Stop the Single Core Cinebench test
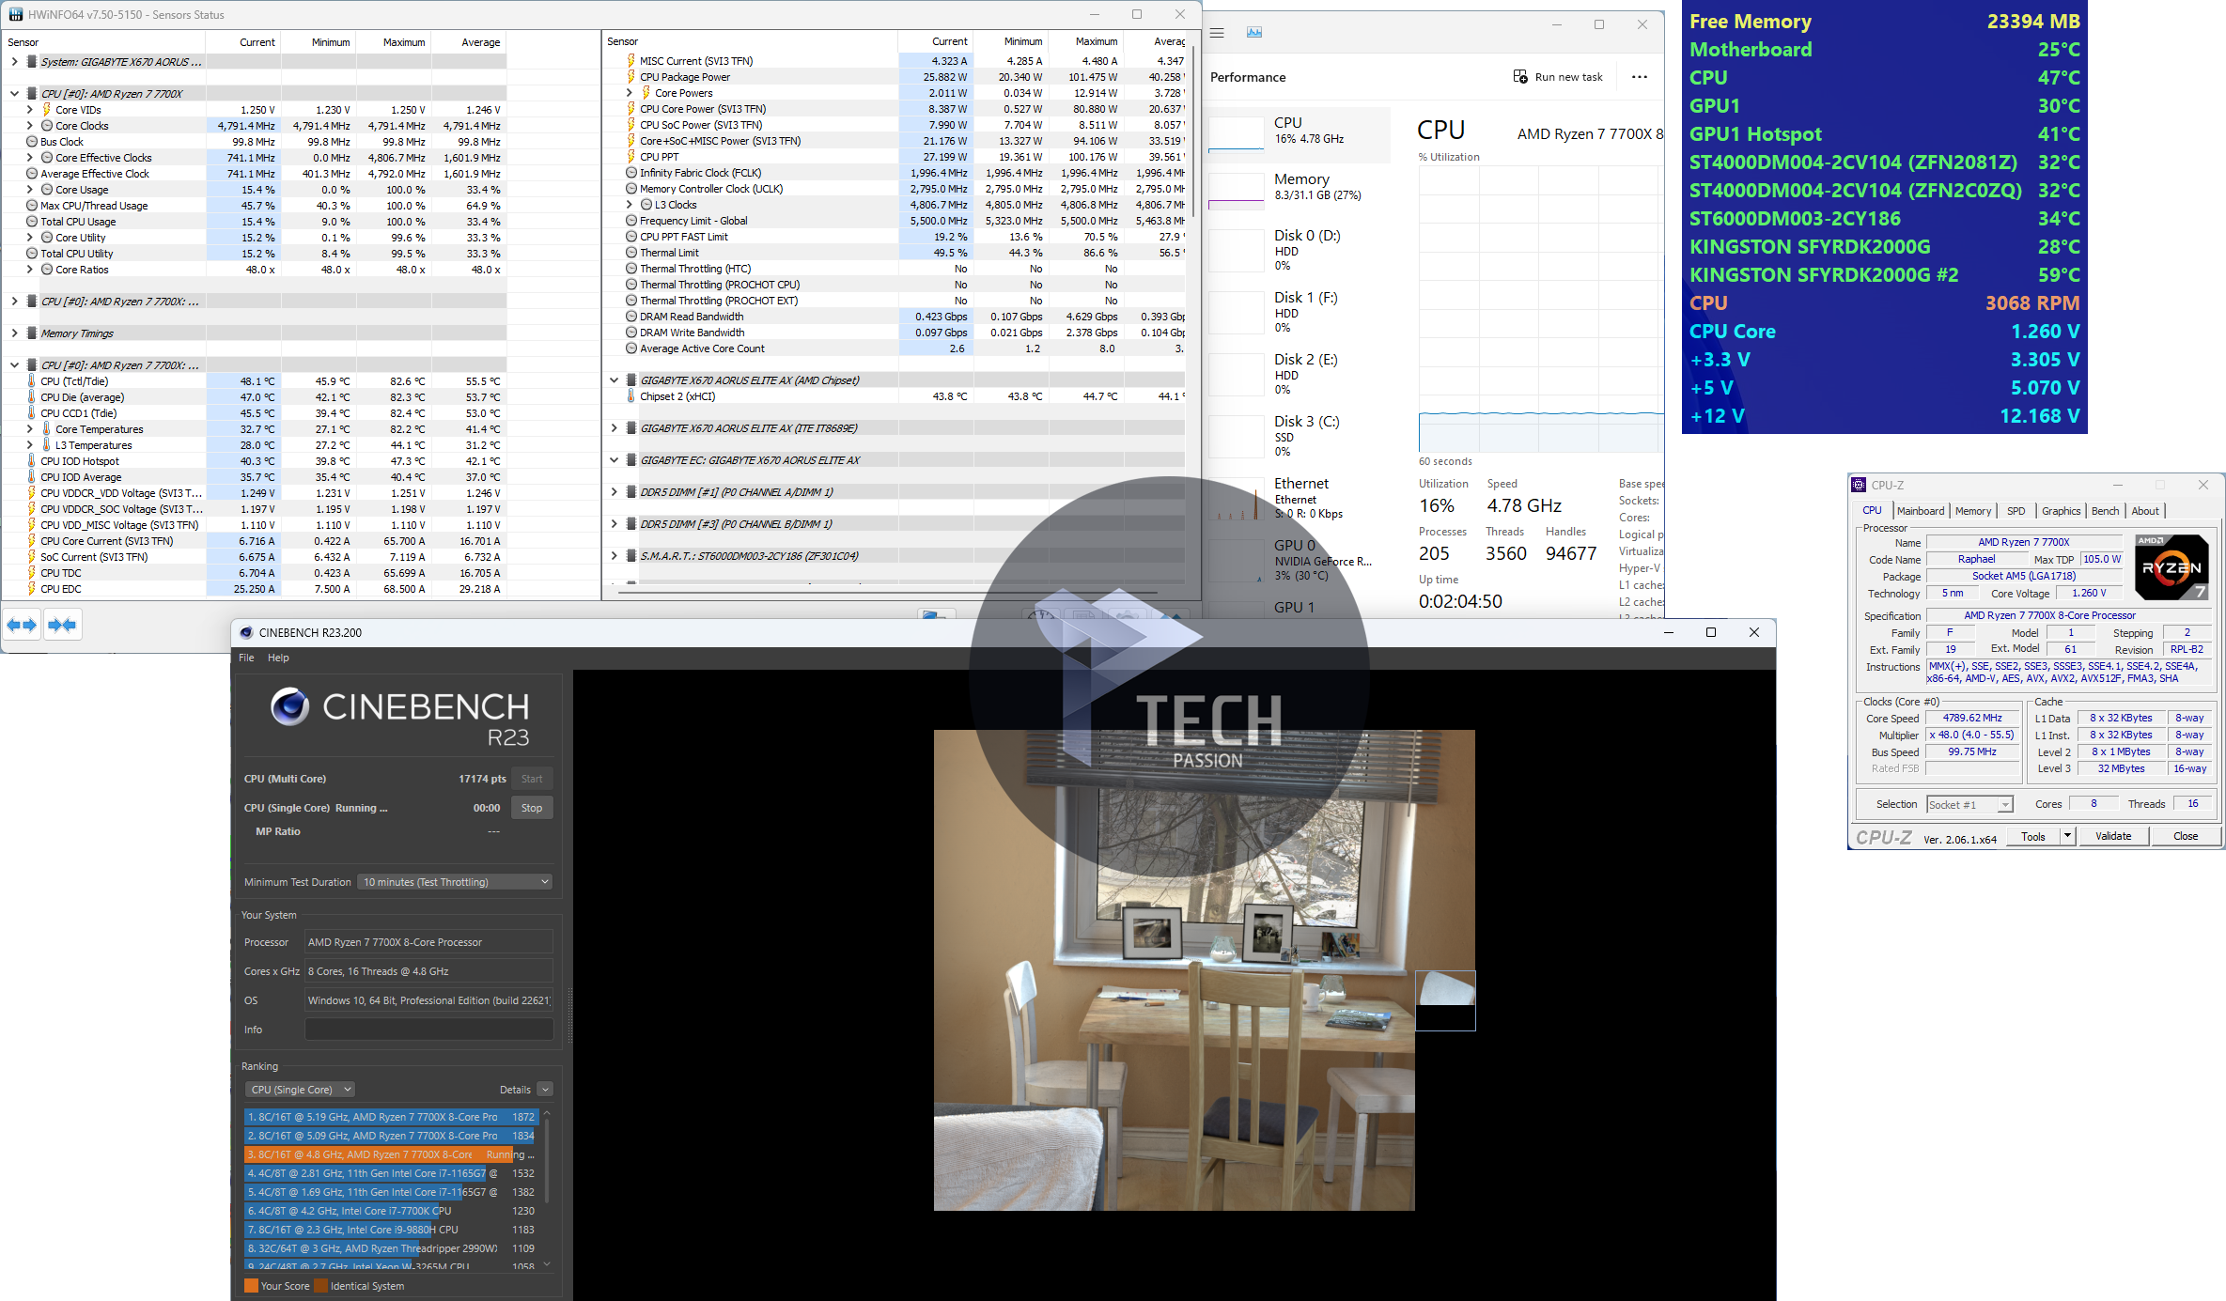Image resolution: width=2226 pixels, height=1301 pixels. click(x=532, y=808)
